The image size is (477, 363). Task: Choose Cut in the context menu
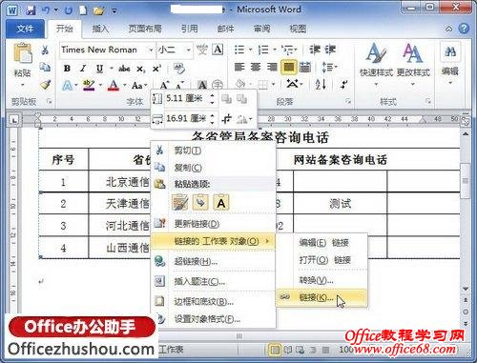click(213, 151)
